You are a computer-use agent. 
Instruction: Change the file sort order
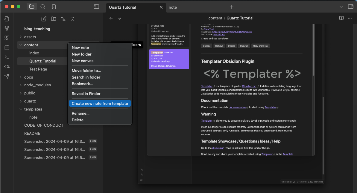click(x=63, y=19)
